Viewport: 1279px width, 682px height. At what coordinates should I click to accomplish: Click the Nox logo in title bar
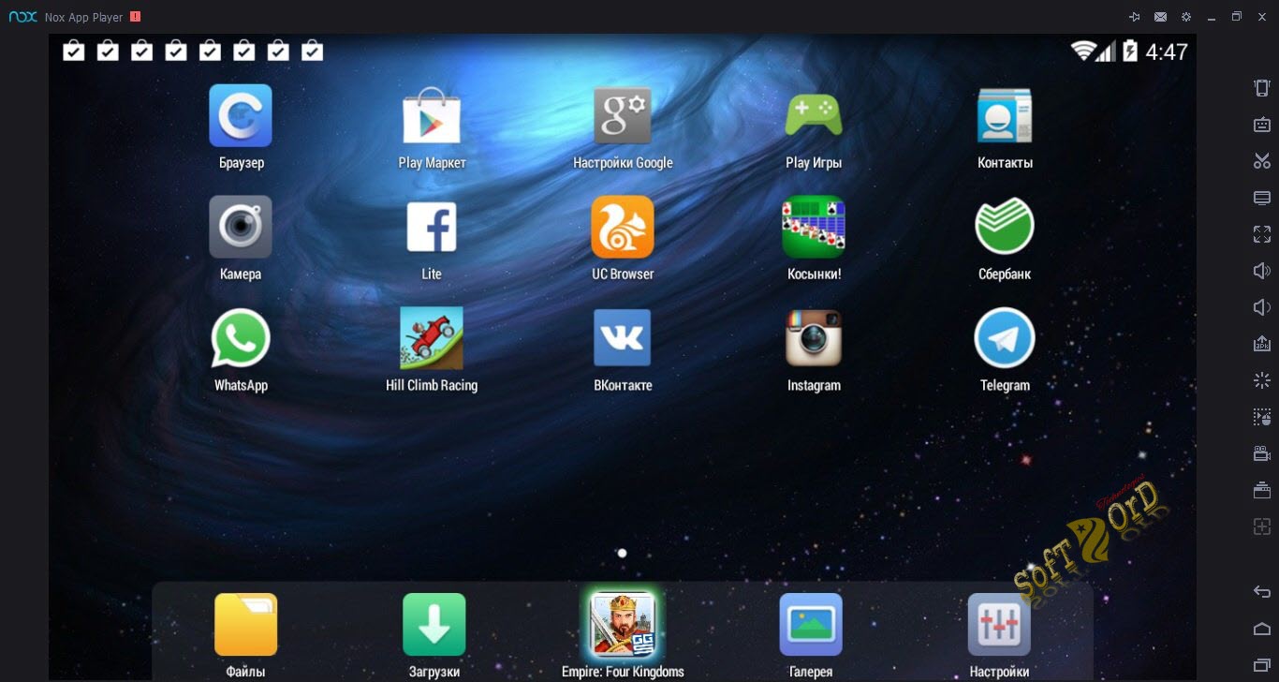coord(23,17)
